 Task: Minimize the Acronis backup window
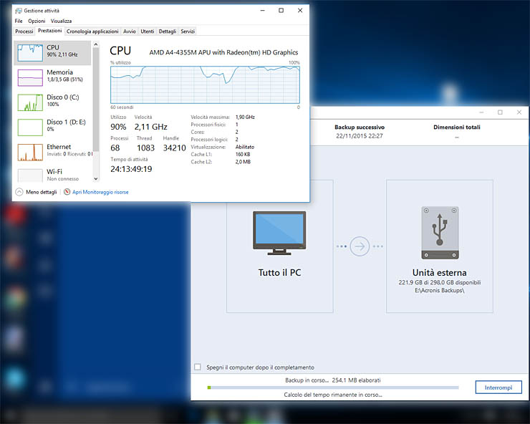point(481,112)
